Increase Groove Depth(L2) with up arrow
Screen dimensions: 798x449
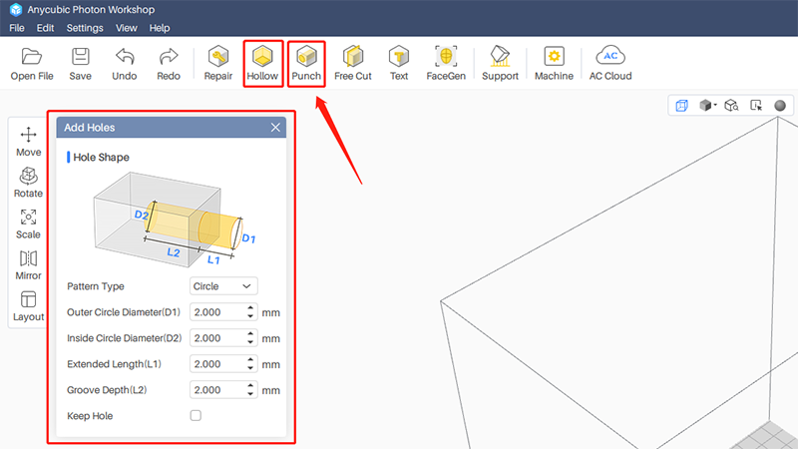[x=250, y=386]
